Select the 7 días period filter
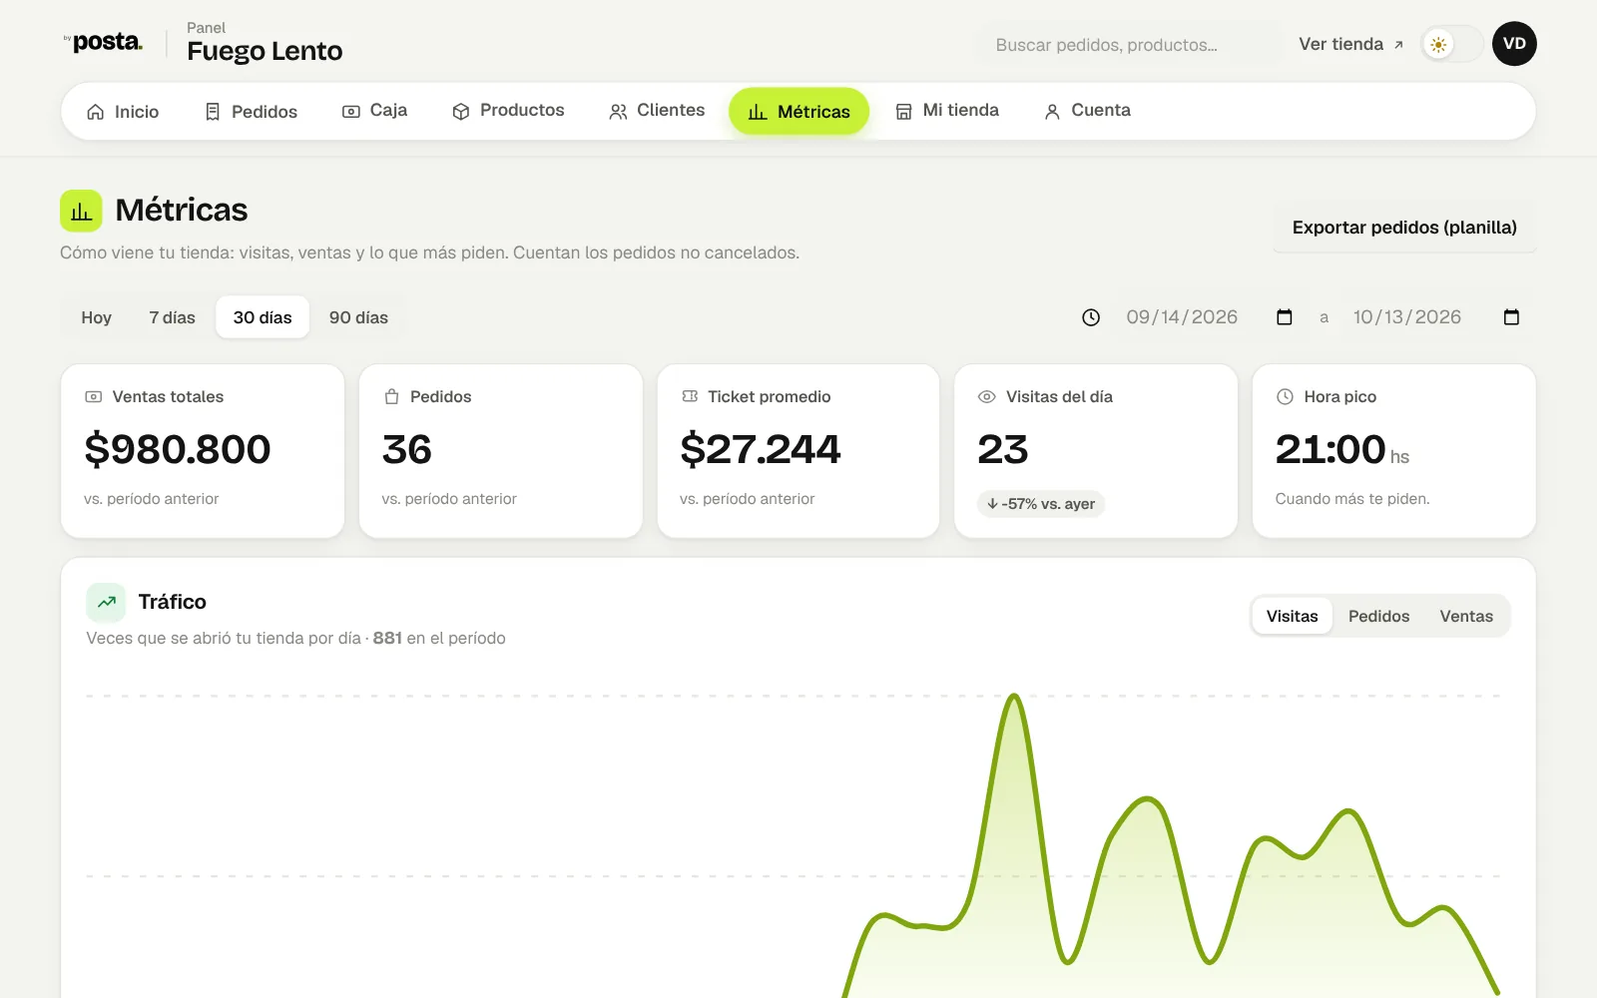The image size is (1597, 998). point(173,317)
